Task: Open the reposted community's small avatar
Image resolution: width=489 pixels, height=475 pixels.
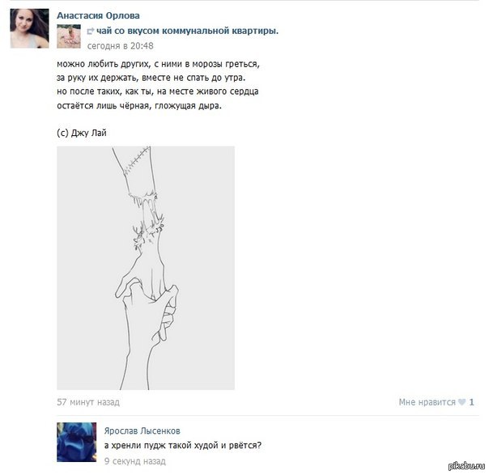Action: coord(69,36)
